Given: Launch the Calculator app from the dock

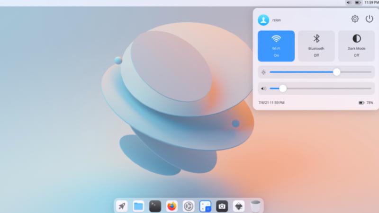Looking at the screenshot, I should tap(205, 206).
